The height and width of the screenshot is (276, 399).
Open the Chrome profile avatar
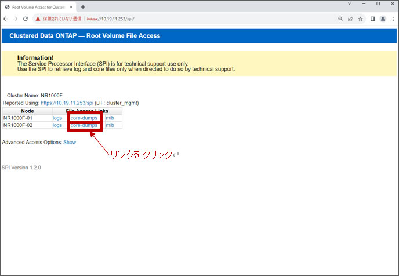tap(383, 19)
